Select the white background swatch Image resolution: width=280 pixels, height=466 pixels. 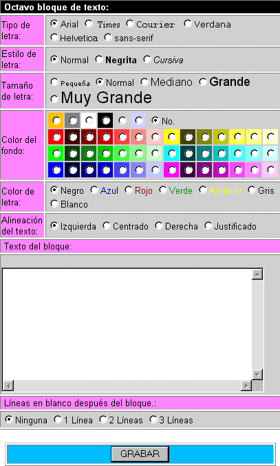coord(89,120)
